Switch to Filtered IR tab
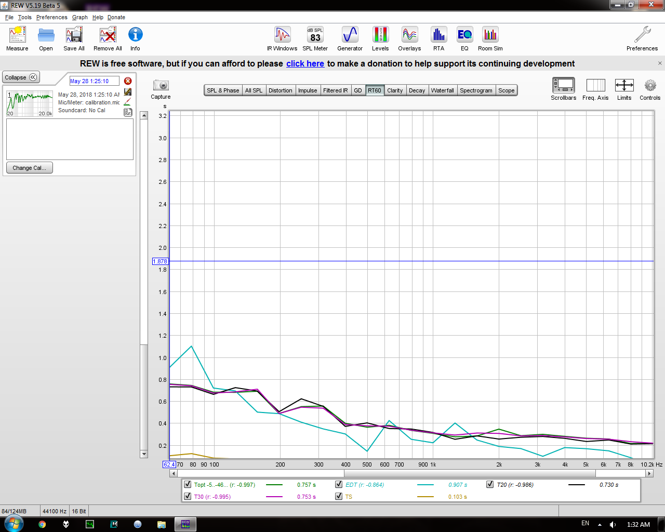This screenshot has width=665, height=532. pyautogui.click(x=336, y=90)
